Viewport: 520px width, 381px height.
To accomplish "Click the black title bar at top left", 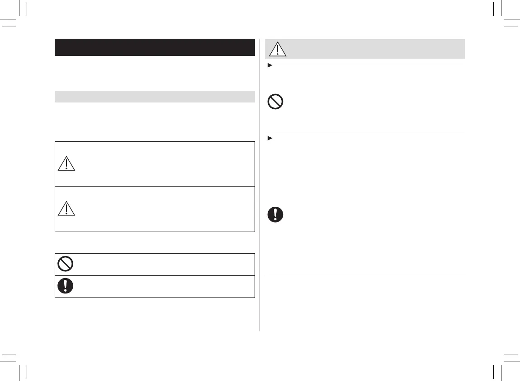I will (155, 47).
